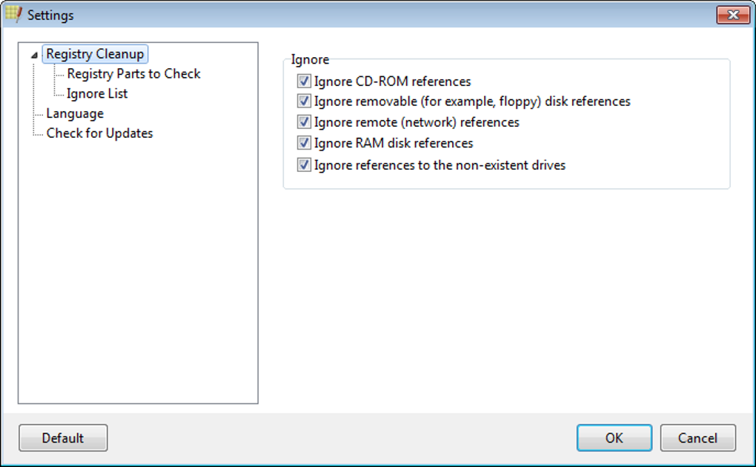Close the Settings dialog window
The width and height of the screenshot is (756, 467).
[x=732, y=15]
